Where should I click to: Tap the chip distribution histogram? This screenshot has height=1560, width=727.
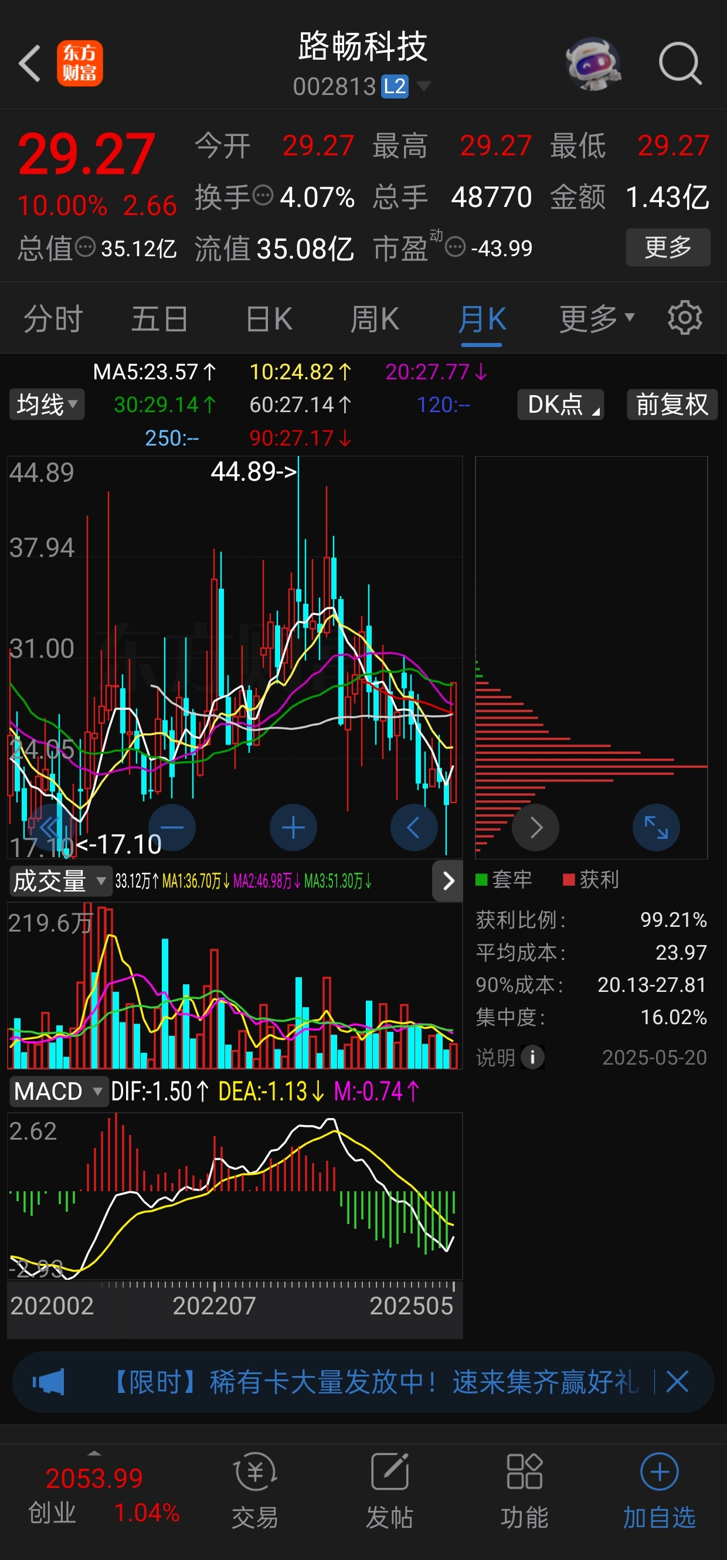click(592, 657)
